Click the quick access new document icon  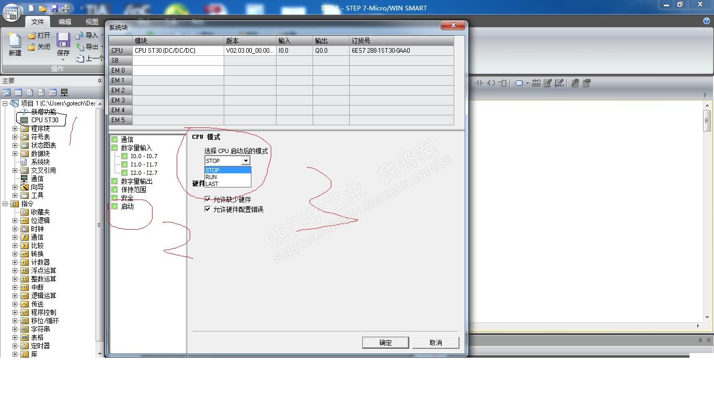(31, 8)
